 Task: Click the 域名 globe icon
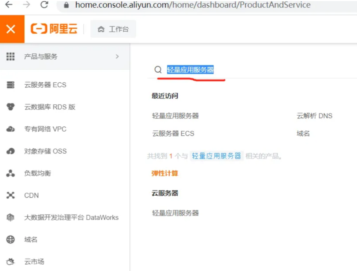11,240
